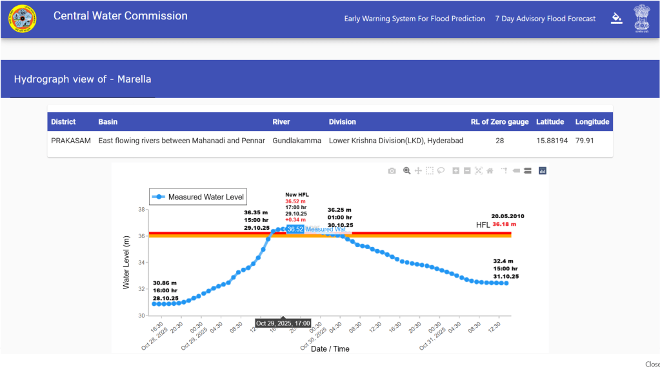
Task: Click the Close button at bottom right
Action: point(652,364)
